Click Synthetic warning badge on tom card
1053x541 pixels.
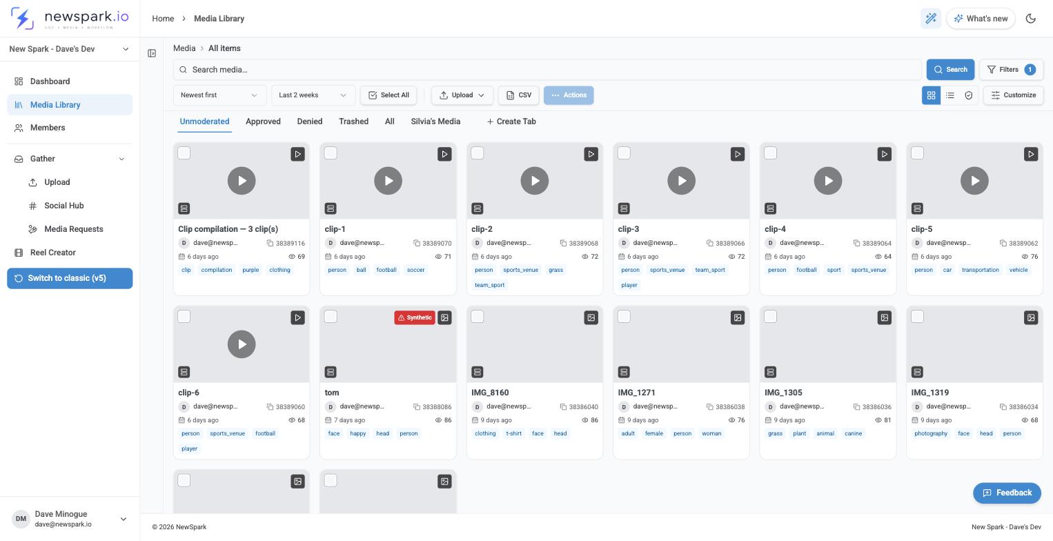[415, 317]
